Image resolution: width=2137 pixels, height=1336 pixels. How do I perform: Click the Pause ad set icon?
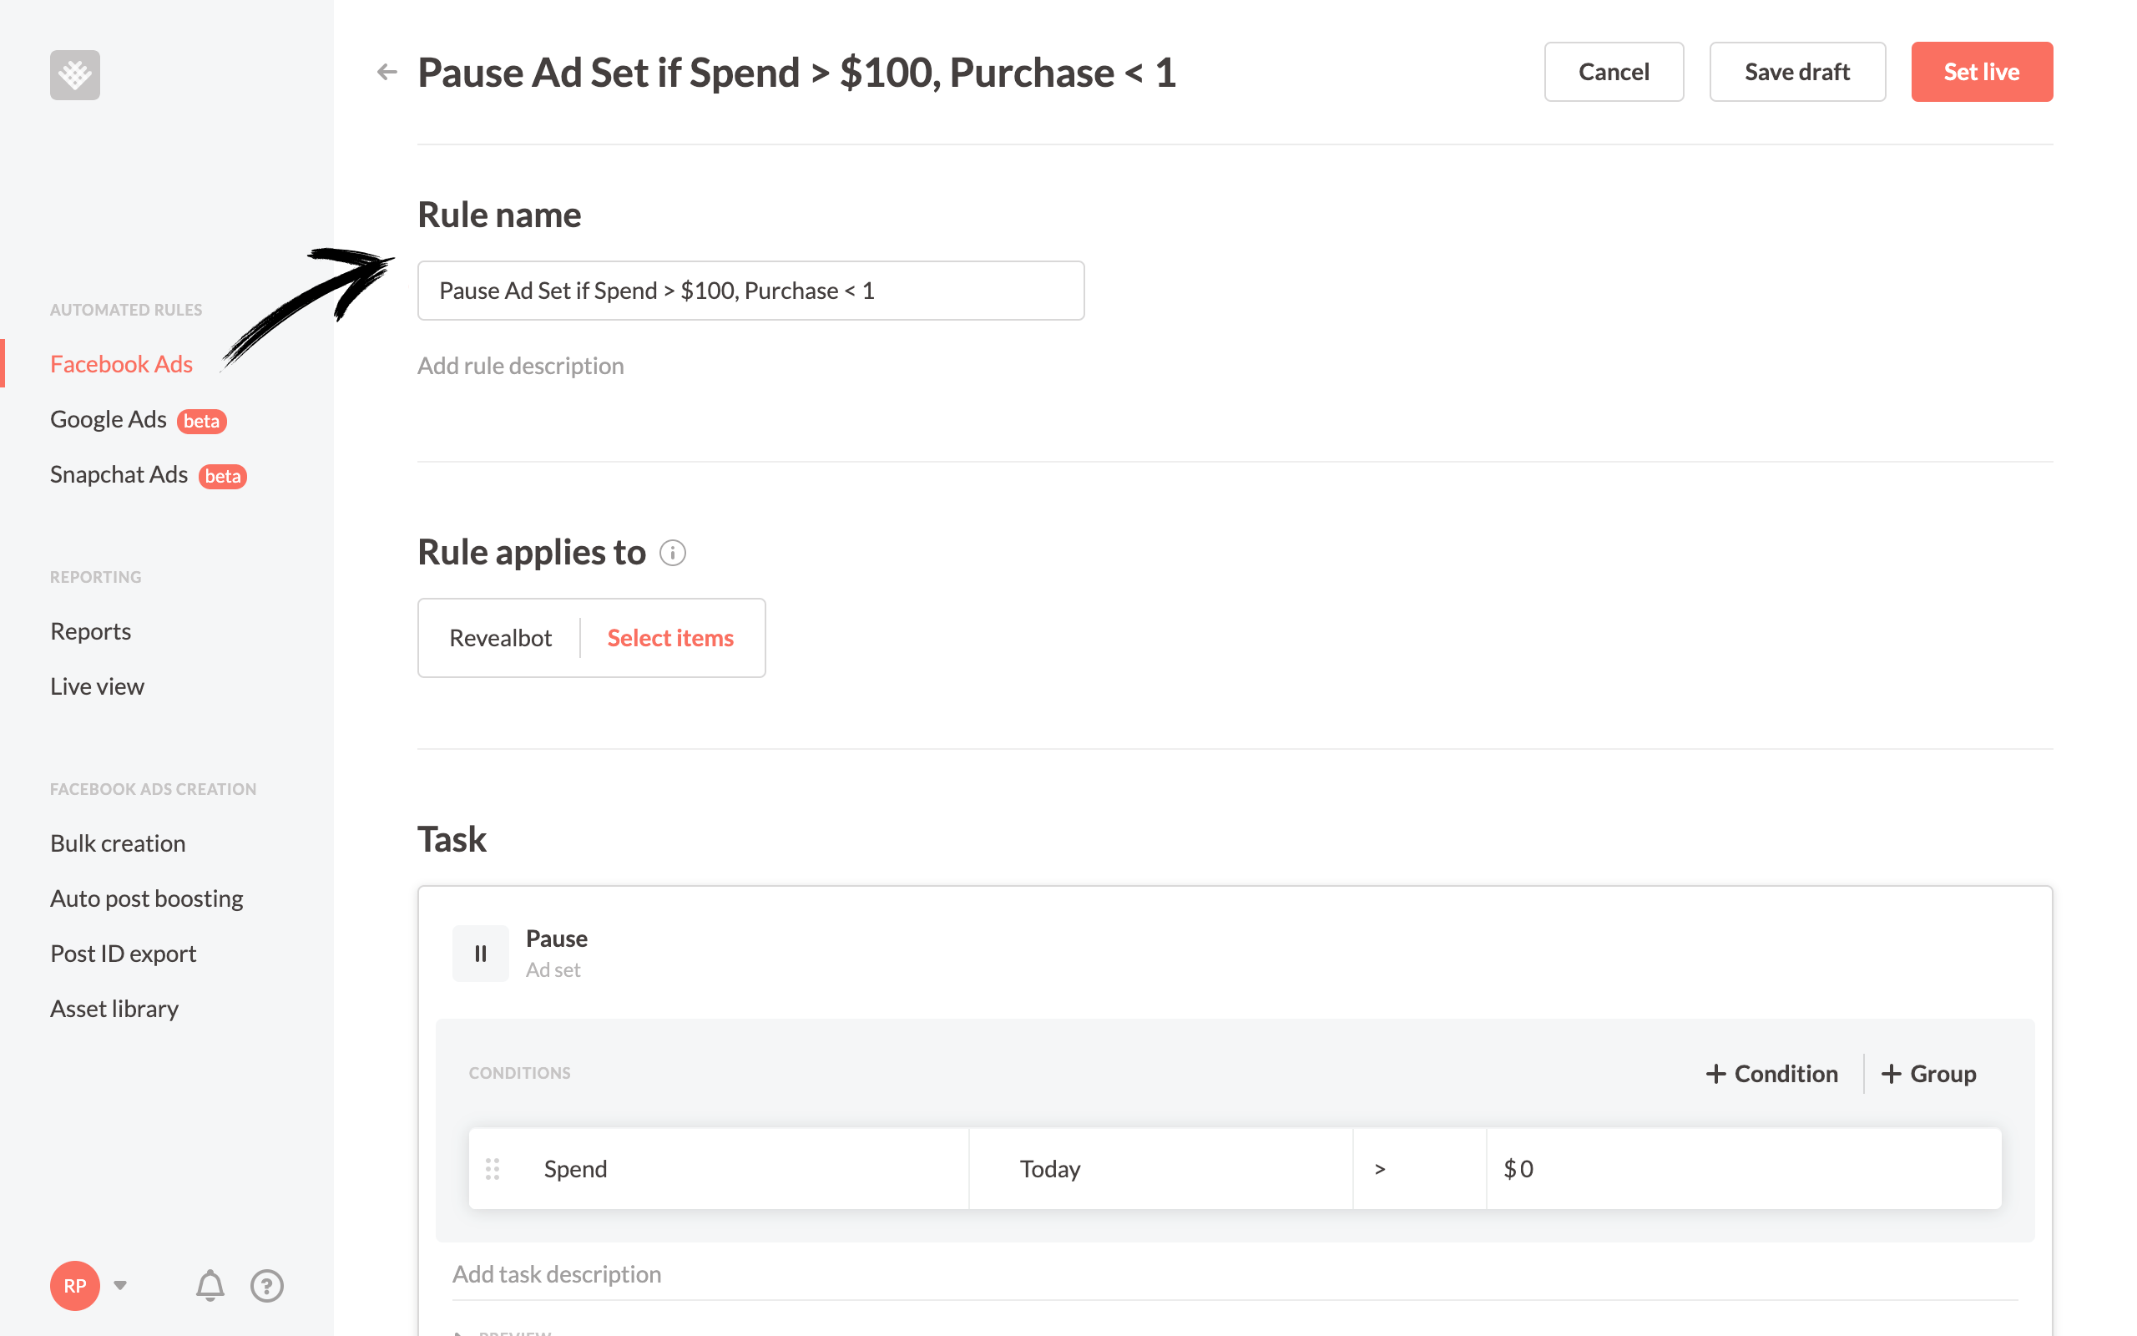(480, 953)
